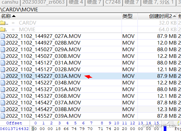Select file 2022_1102_145527_039A.MOV
The width and height of the screenshot is (181, 131).
pos(44,116)
